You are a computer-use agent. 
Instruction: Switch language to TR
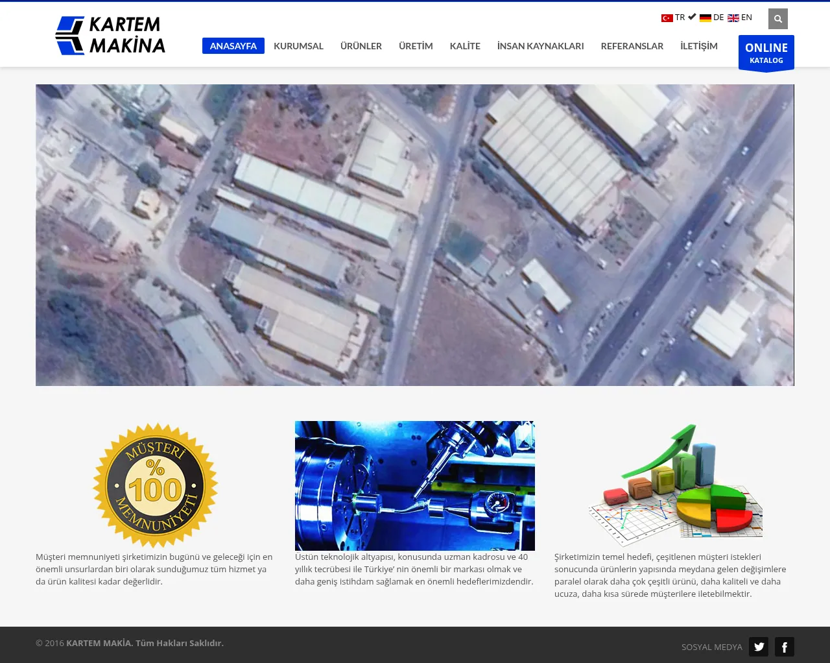[680, 18]
